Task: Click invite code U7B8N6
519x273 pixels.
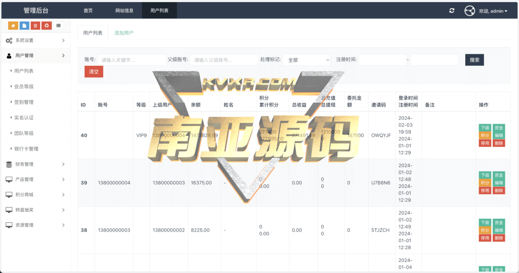Action: click(381, 183)
